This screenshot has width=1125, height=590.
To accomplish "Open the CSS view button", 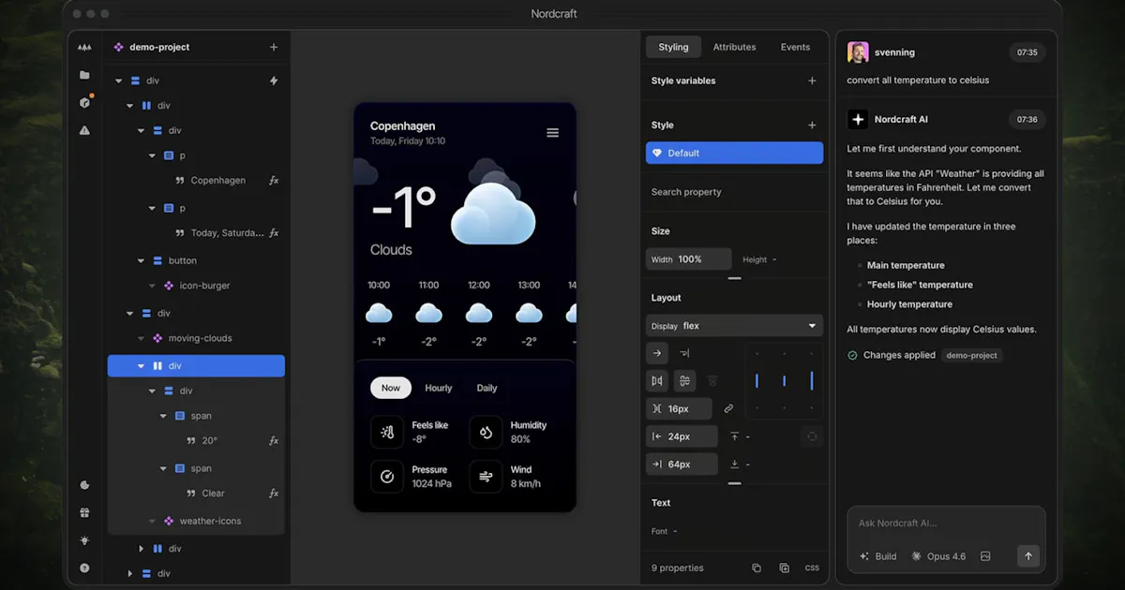I will [x=812, y=568].
